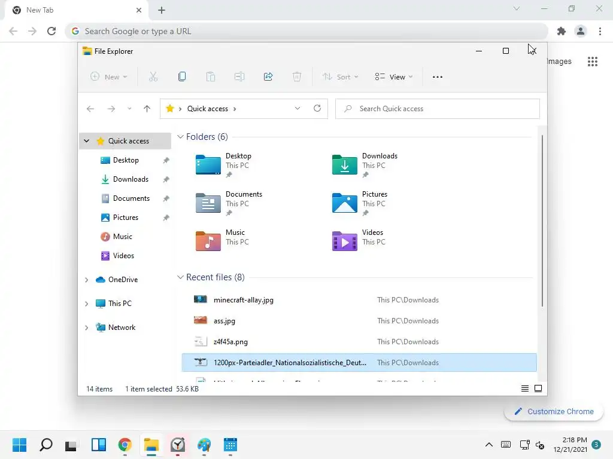The height and width of the screenshot is (459, 613).
Task: Click the Delete trash icon
Action: tap(297, 77)
